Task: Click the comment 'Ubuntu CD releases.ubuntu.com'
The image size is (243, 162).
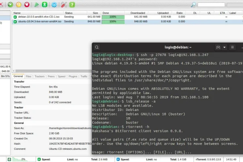Action: pyautogui.click(x=68, y=149)
